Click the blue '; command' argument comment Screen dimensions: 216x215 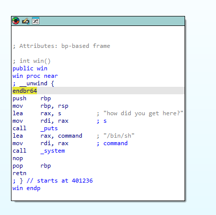pos(112,143)
